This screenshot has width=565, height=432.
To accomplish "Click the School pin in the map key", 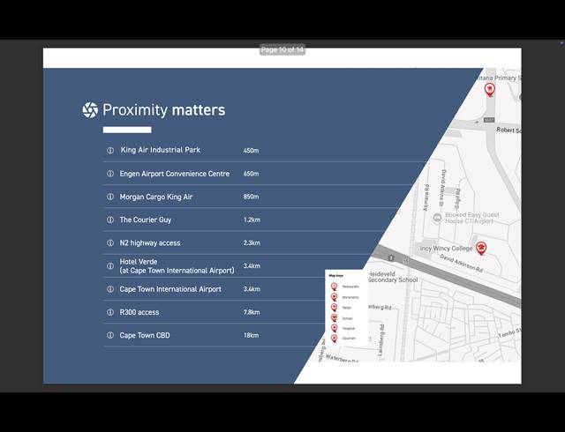I will (334, 318).
